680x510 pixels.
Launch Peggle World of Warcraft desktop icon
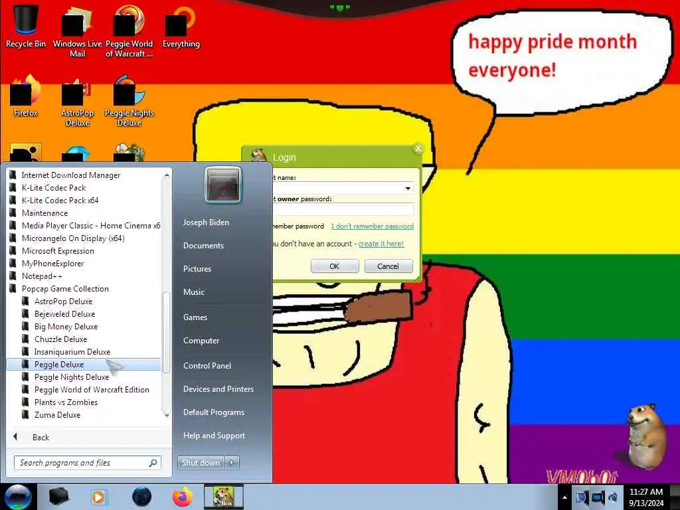coord(129,32)
